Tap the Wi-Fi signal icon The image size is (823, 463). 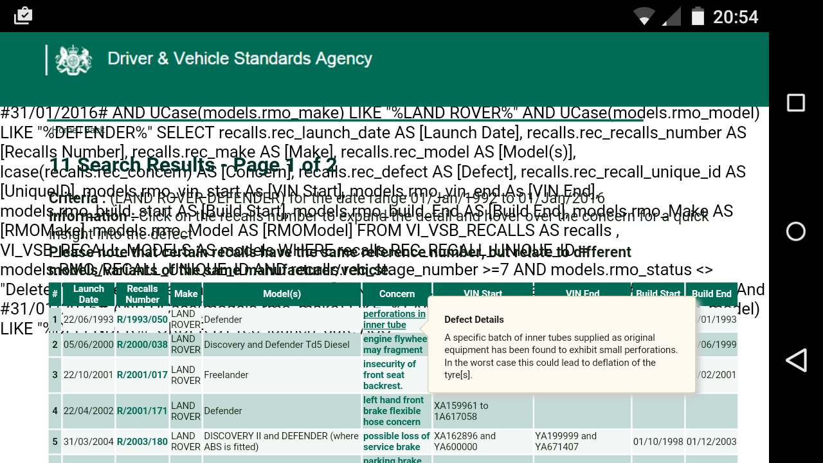click(x=644, y=16)
